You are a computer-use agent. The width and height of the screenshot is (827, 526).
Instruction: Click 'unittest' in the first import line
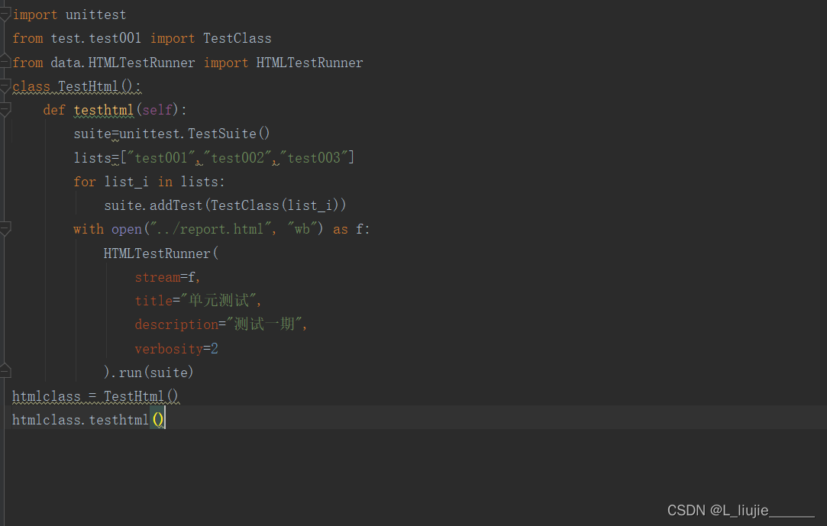coord(96,15)
